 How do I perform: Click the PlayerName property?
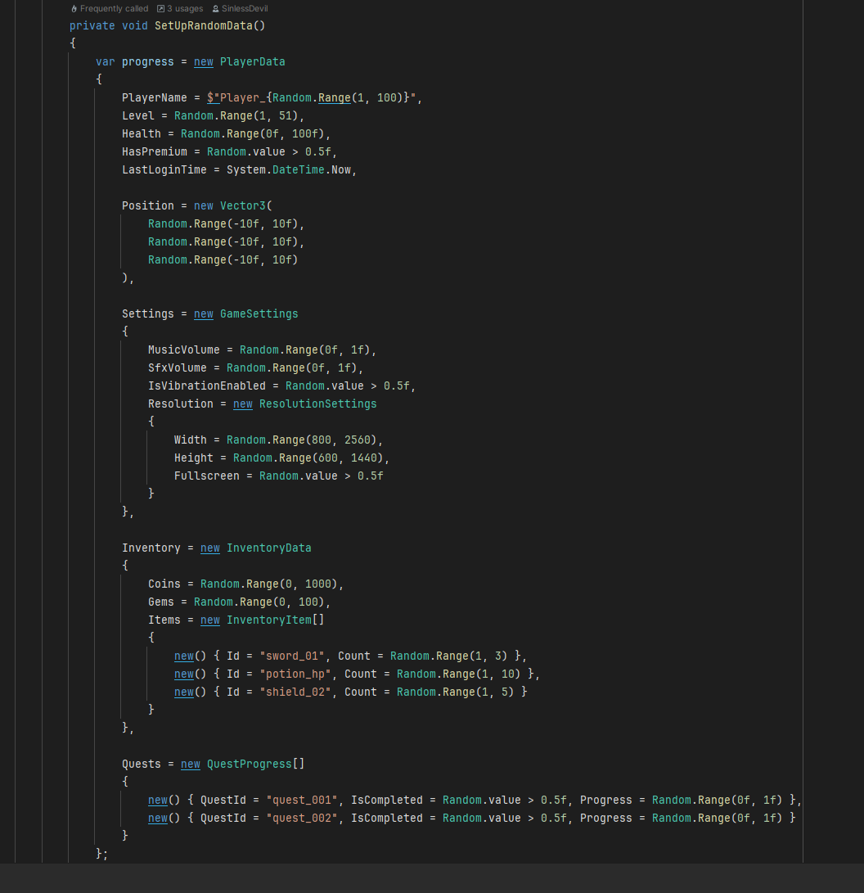tap(155, 98)
